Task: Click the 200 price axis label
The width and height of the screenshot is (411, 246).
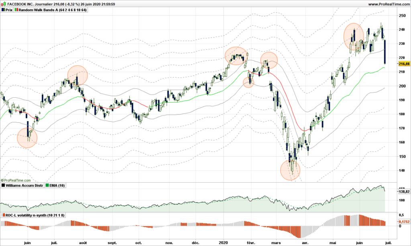Action: tap(402, 86)
